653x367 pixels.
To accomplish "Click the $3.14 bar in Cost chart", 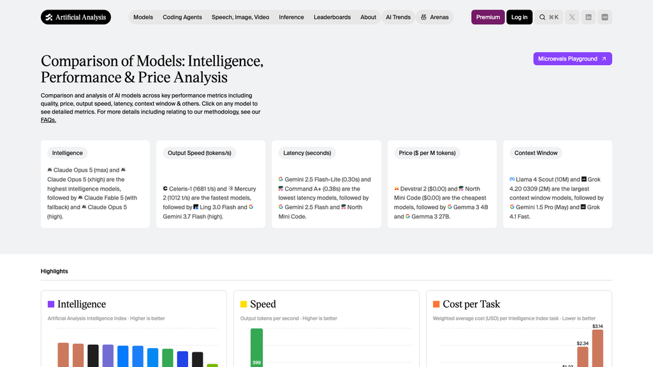I will [598, 349].
